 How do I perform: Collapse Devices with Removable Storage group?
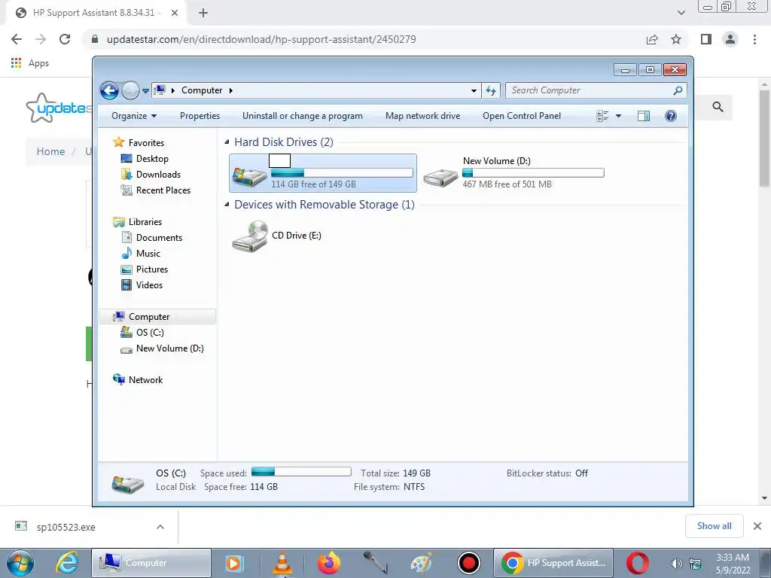point(227,205)
